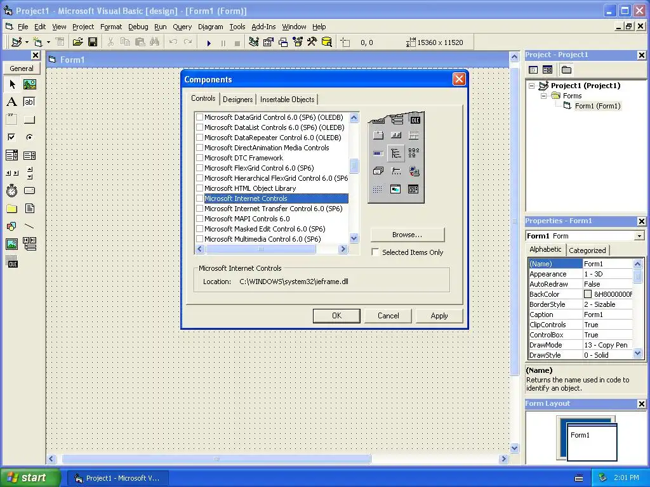650x487 pixels.
Task: Click the General toolbox tab button
Action: pyautogui.click(x=22, y=68)
